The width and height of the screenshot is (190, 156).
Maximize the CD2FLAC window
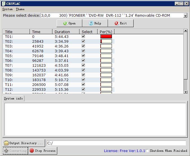pos(181,4)
